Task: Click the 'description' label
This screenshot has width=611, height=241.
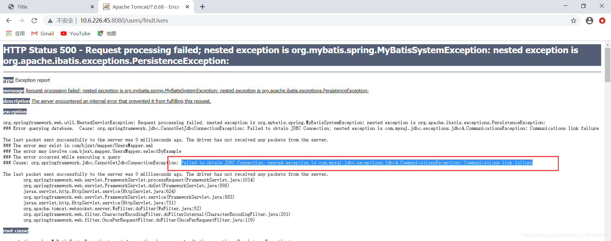Action: [x=17, y=101]
